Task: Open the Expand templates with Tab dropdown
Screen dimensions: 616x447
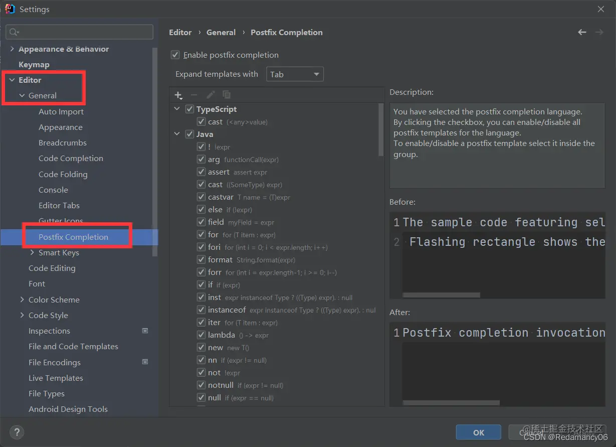Action: click(295, 74)
